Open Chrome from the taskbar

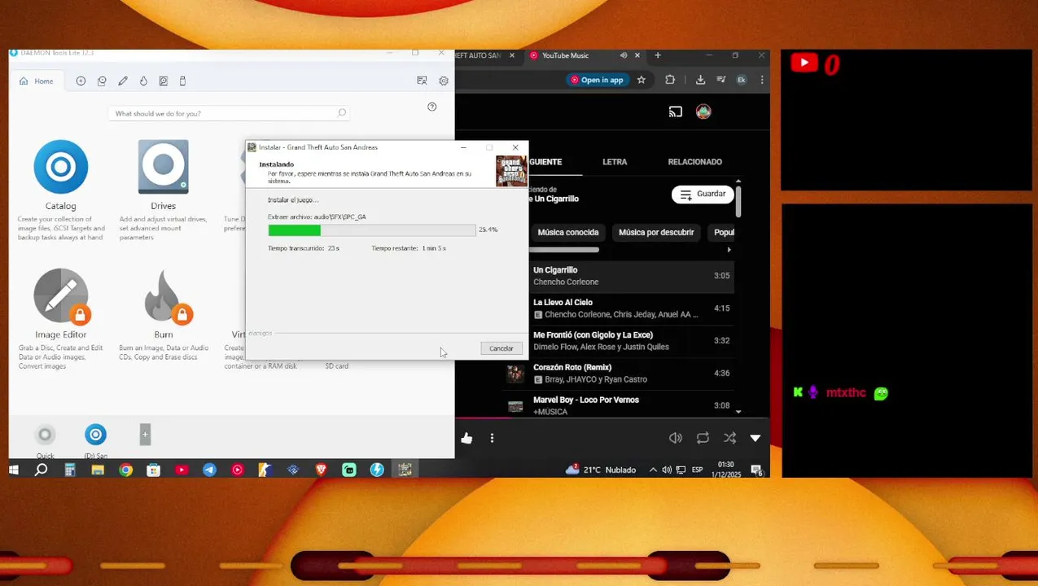click(x=125, y=470)
